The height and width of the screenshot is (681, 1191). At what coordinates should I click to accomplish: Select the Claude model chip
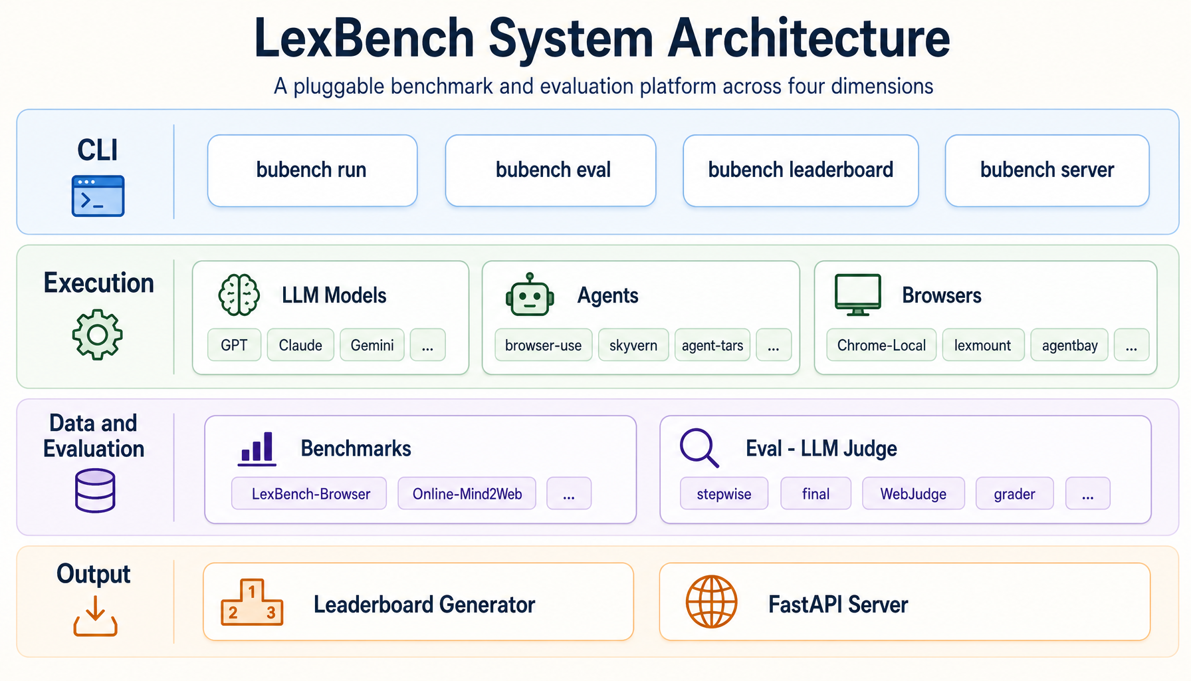(300, 345)
